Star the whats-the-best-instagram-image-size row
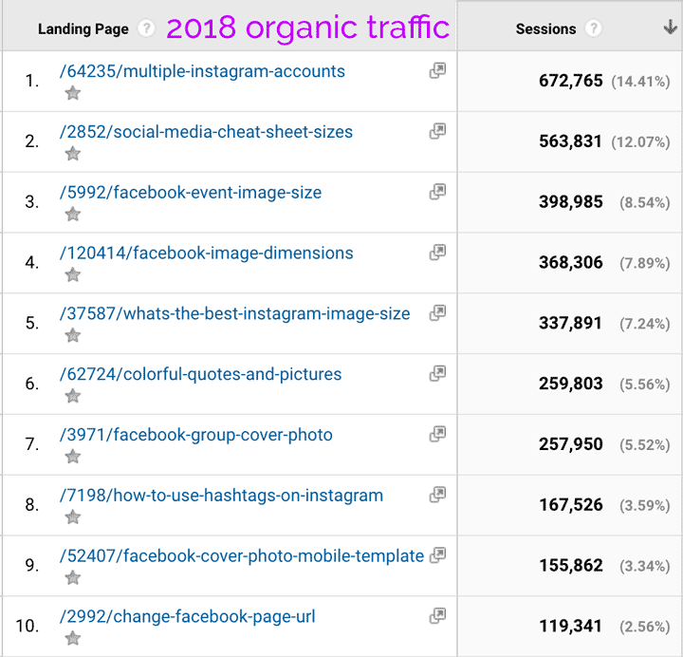The height and width of the screenshot is (657, 683). pos(73,335)
